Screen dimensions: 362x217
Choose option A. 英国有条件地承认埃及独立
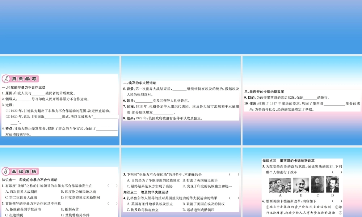[x=150, y=204]
